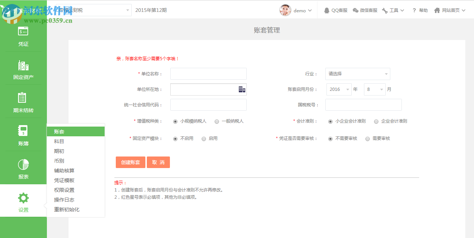474x238 pixels.
Task: Select 科目 from the settings submenu
Action: pyautogui.click(x=59, y=141)
